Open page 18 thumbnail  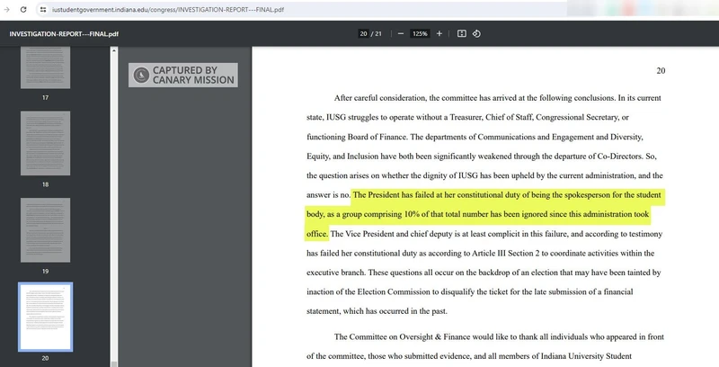pos(45,143)
